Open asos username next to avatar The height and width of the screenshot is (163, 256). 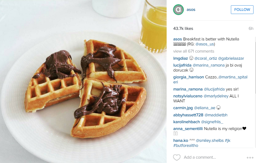coord(191,10)
